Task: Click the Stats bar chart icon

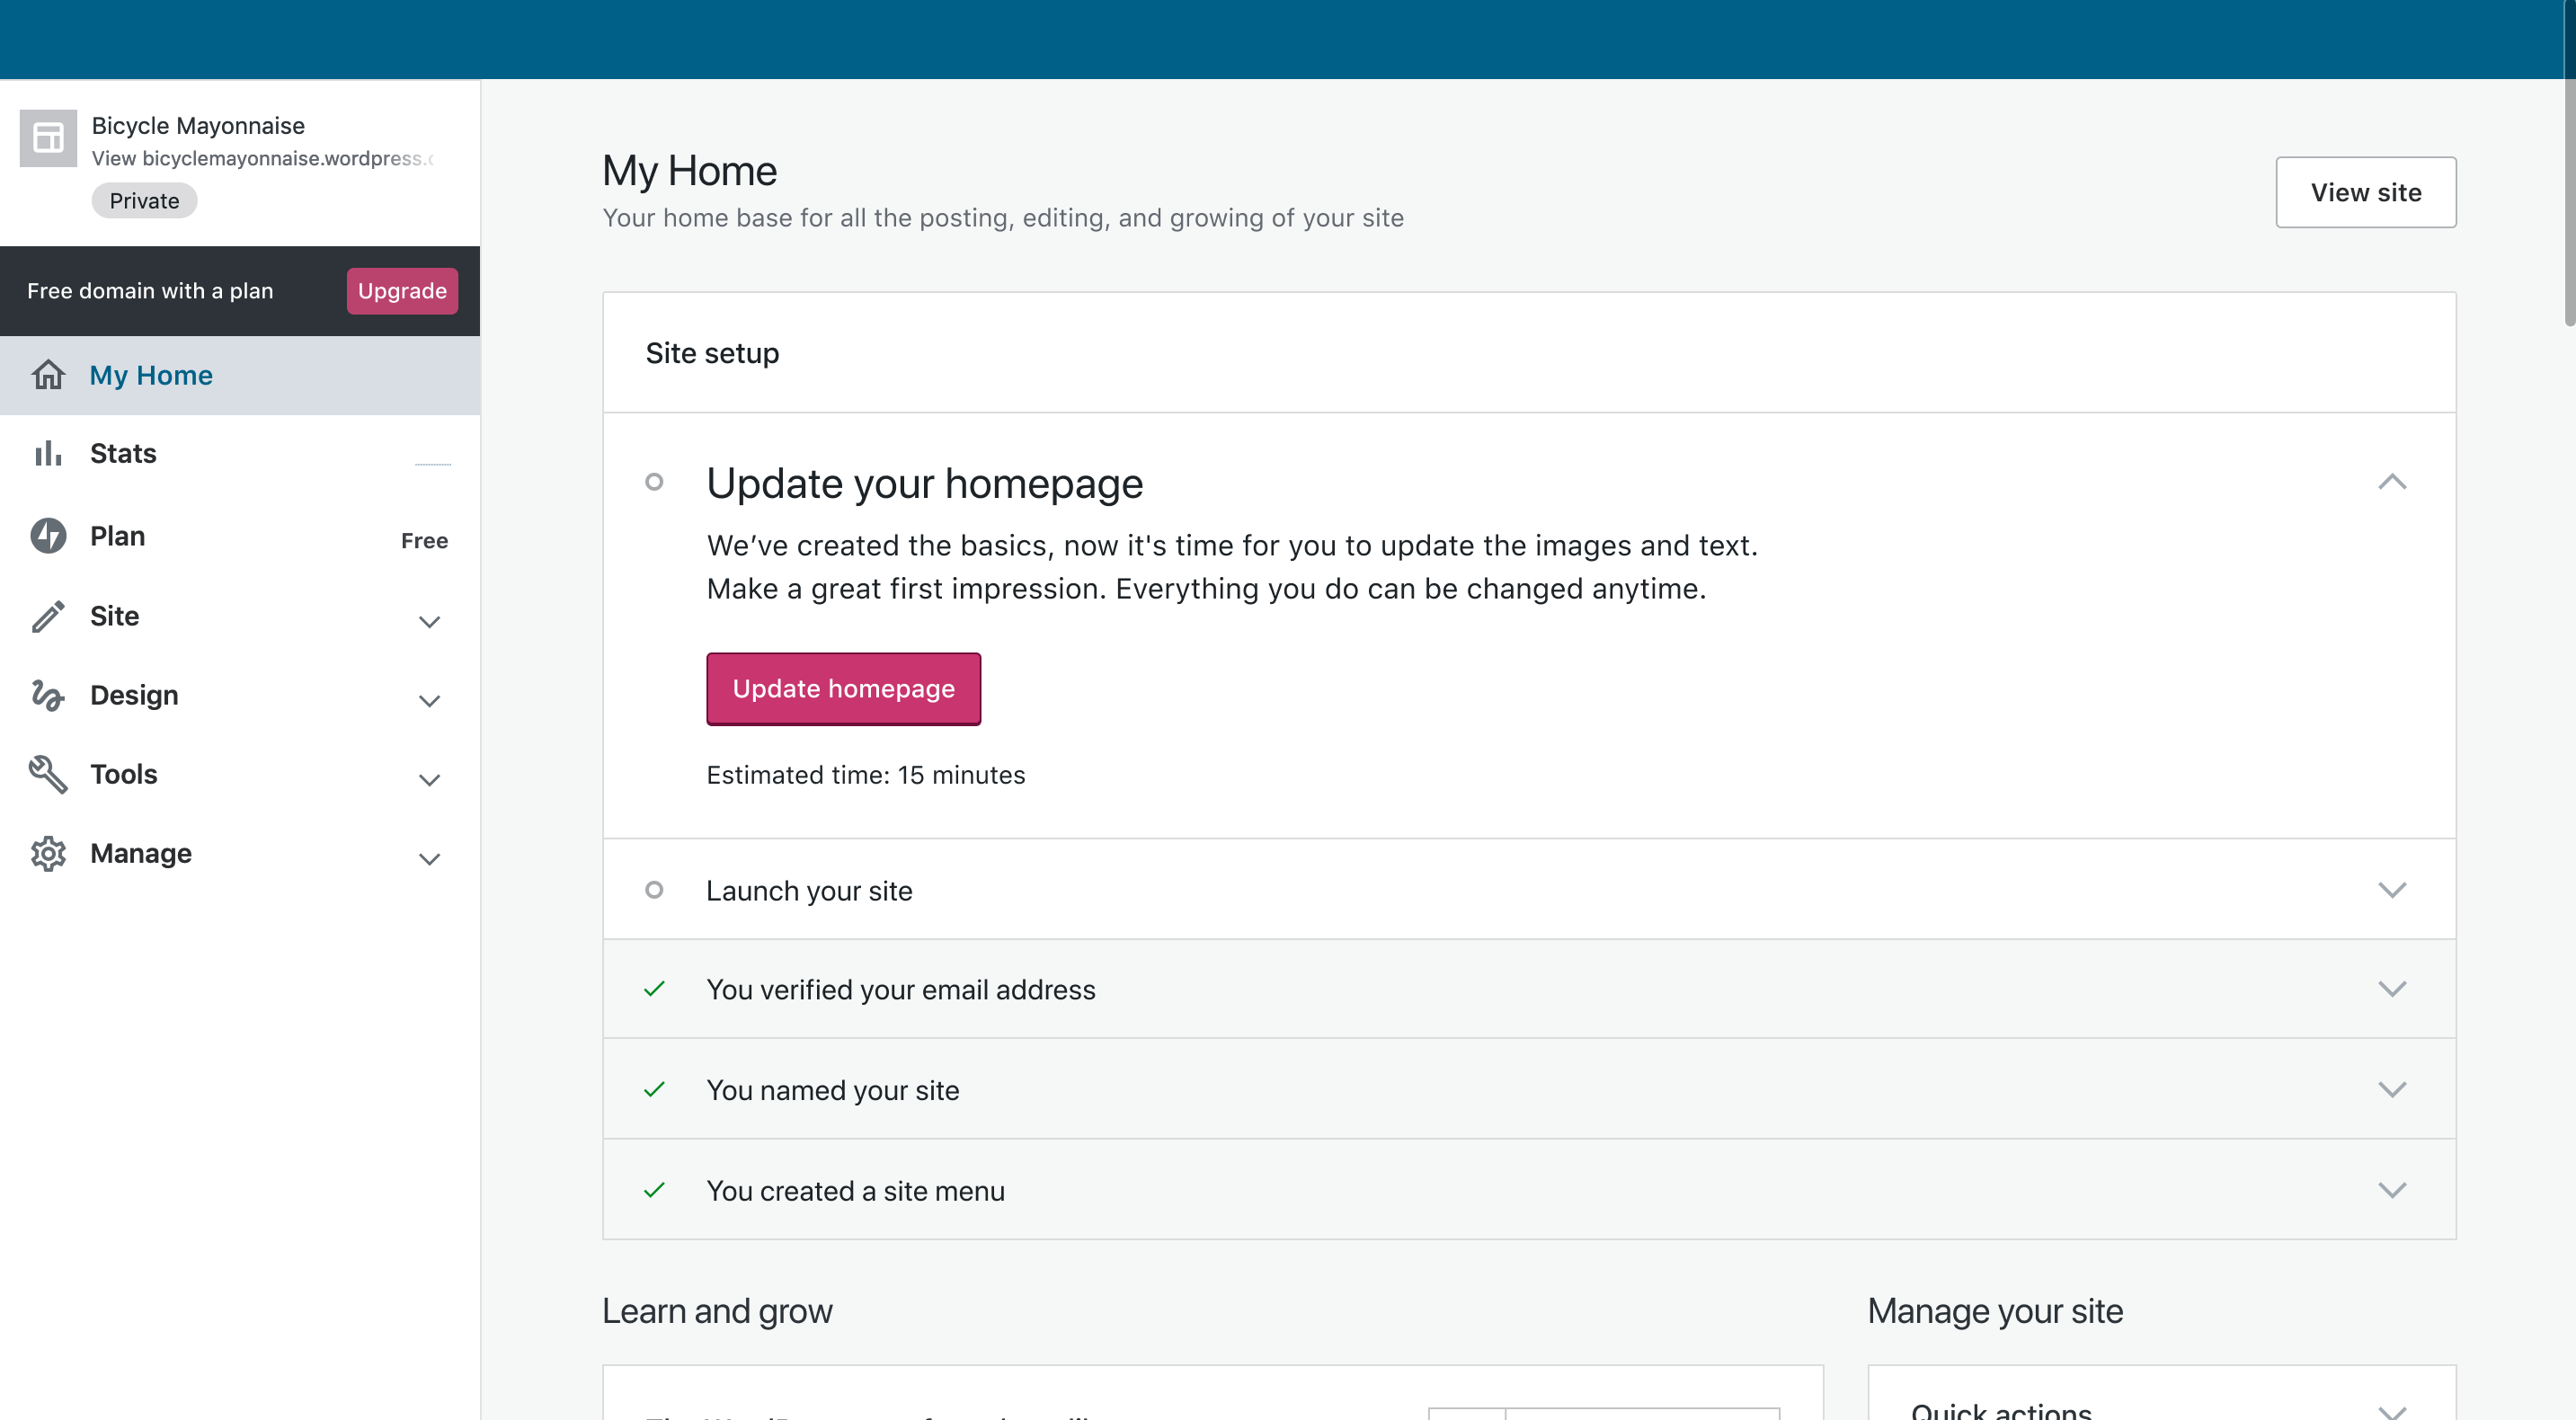Action: coord(48,454)
